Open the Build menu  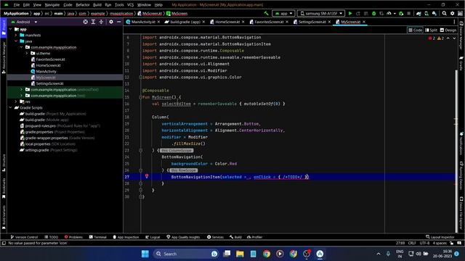97,5
